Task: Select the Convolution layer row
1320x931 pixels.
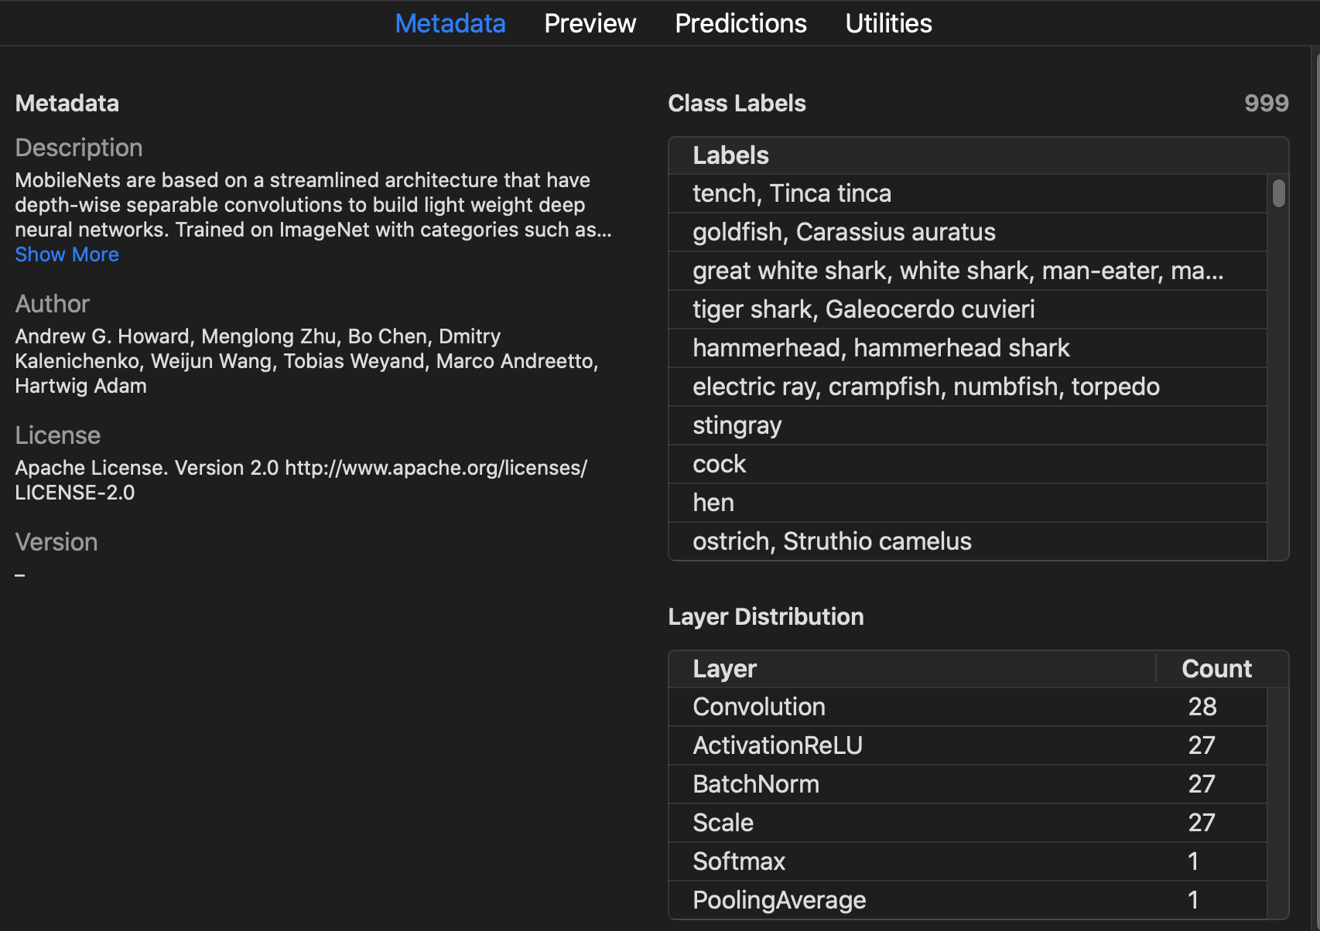Action: click(x=758, y=707)
